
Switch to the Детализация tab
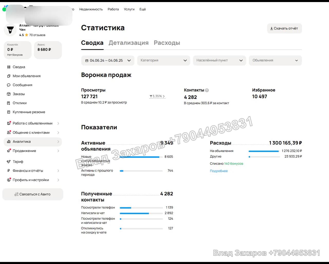pyautogui.click(x=129, y=43)
